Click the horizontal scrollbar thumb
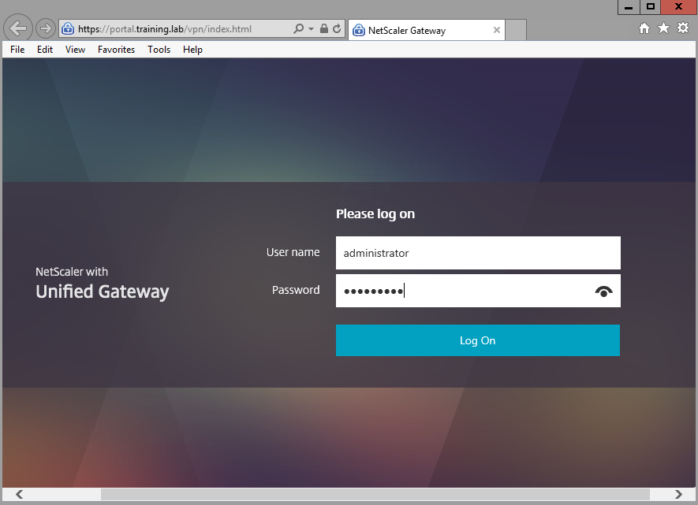 pos(375,494)
